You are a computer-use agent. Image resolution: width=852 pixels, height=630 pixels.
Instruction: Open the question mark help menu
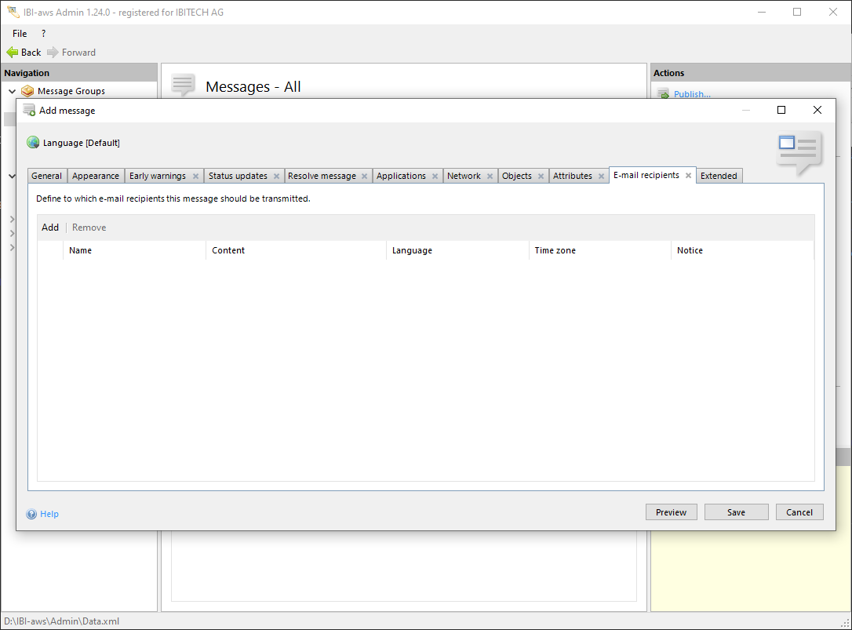(x=43, y=34)
